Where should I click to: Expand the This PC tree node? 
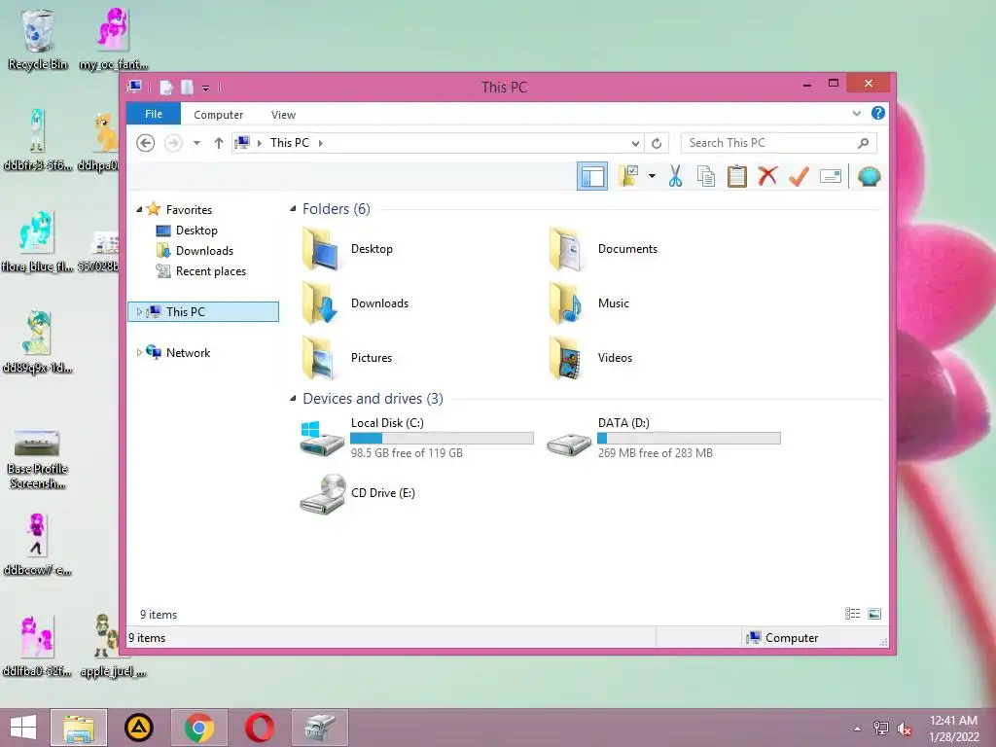[139, 312]
